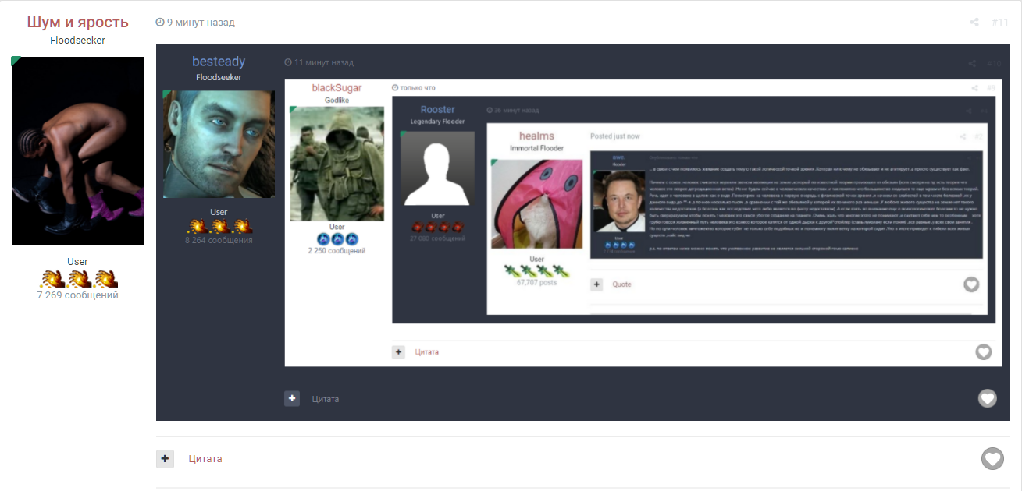
Task: Click the red Цитата link on the outermost post
Action: [x=205, y=459]
